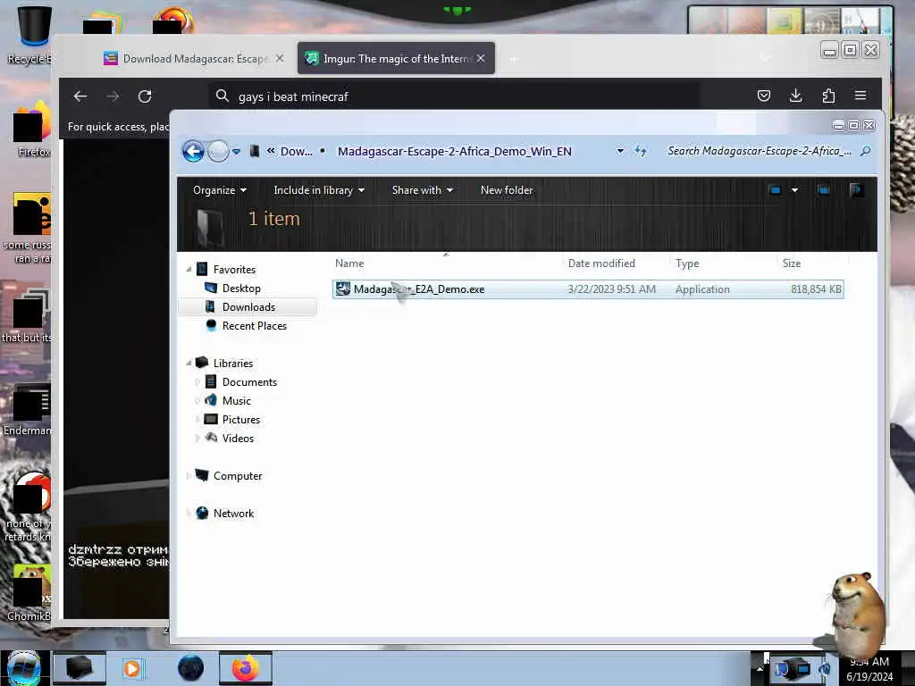
Task: Click Explorer forward navigation button
Action: (x=218, y=152)
